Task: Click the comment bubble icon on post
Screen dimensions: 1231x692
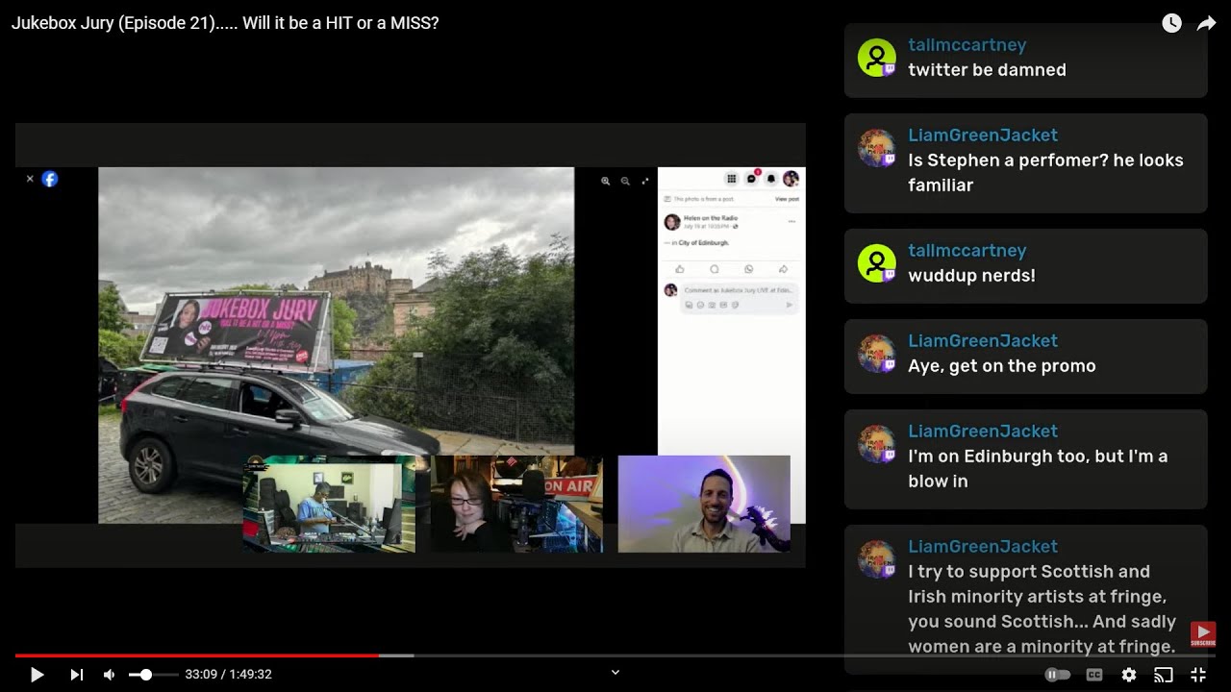Action: point(715,269)
